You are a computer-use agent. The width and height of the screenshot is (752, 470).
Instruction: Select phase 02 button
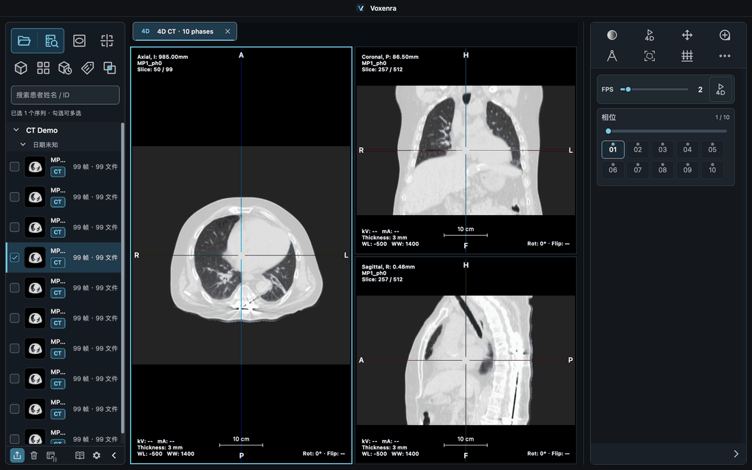pyautogui.click(x=637, y=149)
